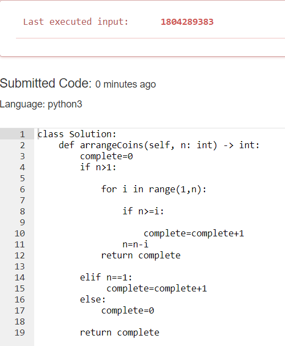Click line number 6 in gutter
The height and width of the screenshot is (346, 285).
pyautogui.click(x=22, y=190)
